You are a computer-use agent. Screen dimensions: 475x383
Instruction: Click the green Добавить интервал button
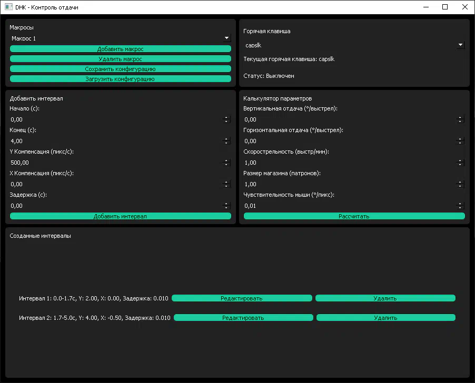(x=120, y=216)
